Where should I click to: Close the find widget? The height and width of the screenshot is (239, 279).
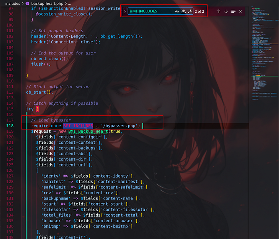[240, 12]
